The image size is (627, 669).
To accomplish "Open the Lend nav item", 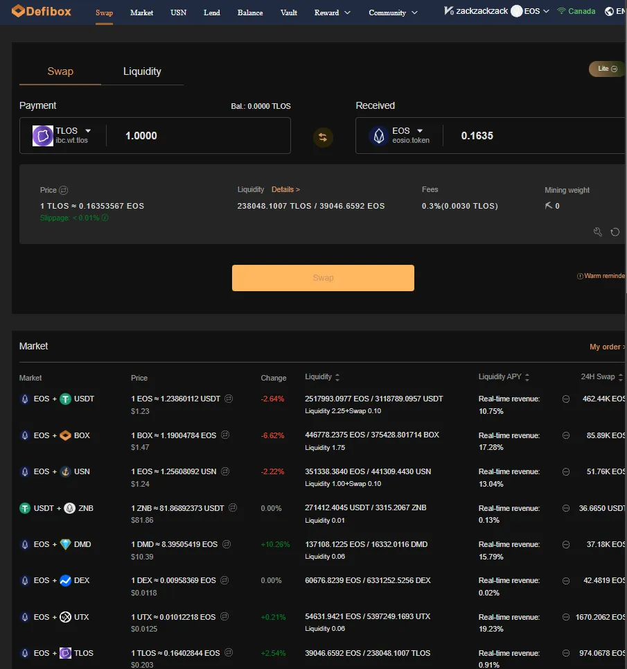I will pos(212,12).
